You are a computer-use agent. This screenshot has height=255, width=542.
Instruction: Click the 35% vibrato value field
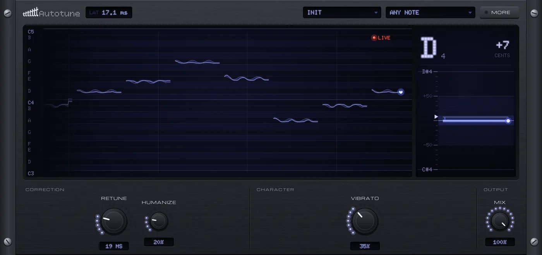365,246
